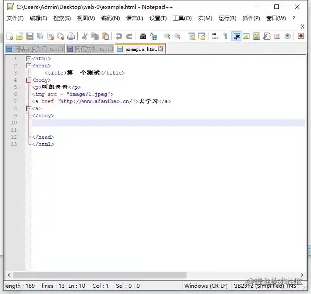The image size is (311, 294).
Task: Open the Function List icon
Action: [x=267, y=36]
